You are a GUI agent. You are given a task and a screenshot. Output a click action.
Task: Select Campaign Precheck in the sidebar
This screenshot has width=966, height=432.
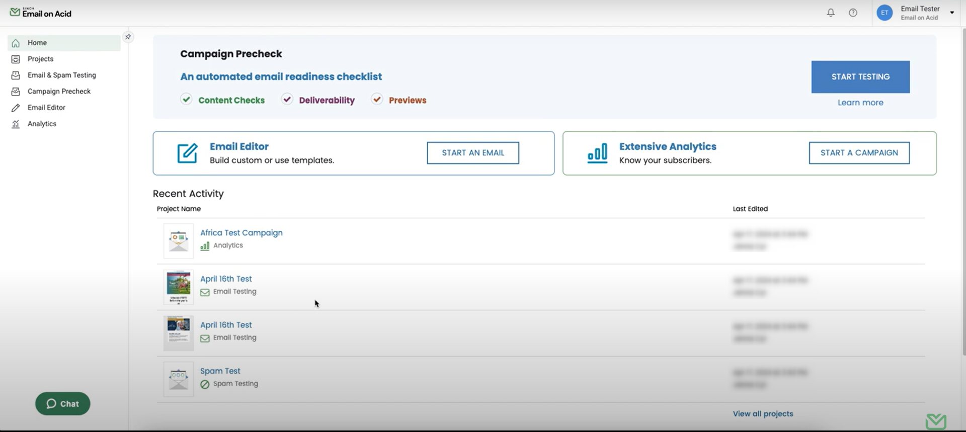click(x=59, y=91)
